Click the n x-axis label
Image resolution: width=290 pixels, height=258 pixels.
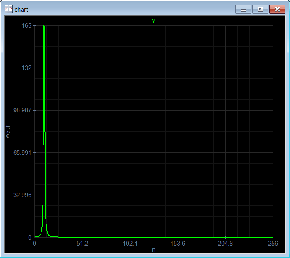coord(154,250)
